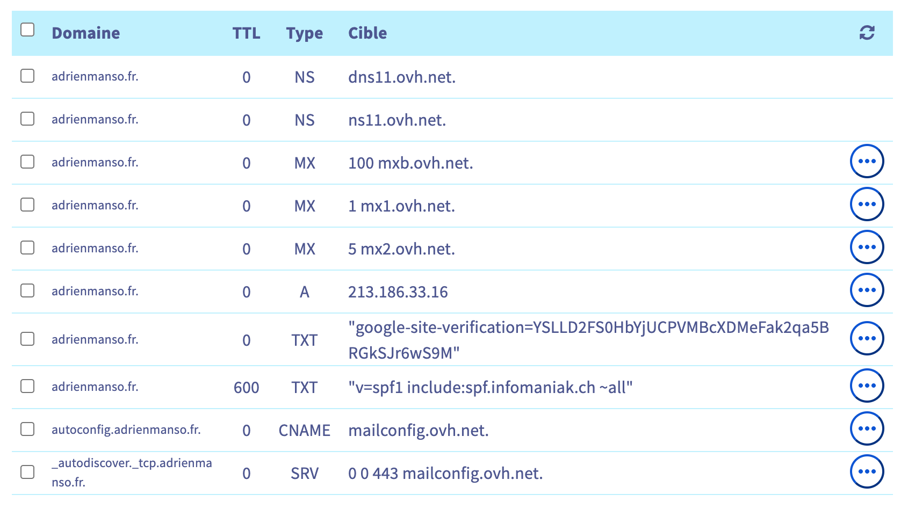Open actions menu for SPF TXT record
This screenshot has width=908, height=509.
click(x=867, y=386)
